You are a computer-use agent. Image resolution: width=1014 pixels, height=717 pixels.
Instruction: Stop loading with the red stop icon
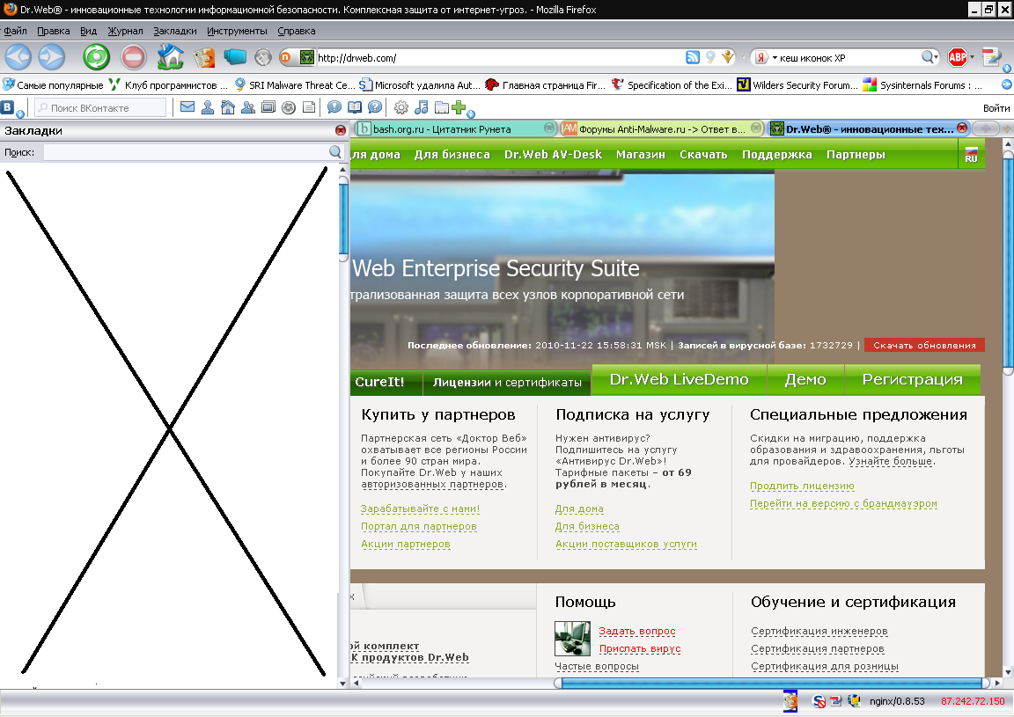(133, 57)
